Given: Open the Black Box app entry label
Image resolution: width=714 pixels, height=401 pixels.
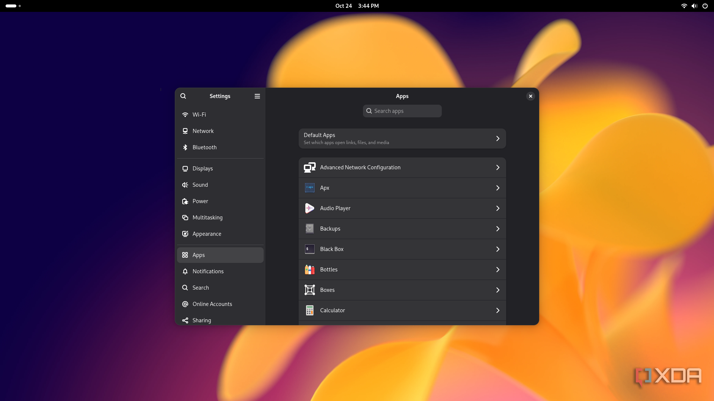Looking at the screenshot, I should click(332, 249).
